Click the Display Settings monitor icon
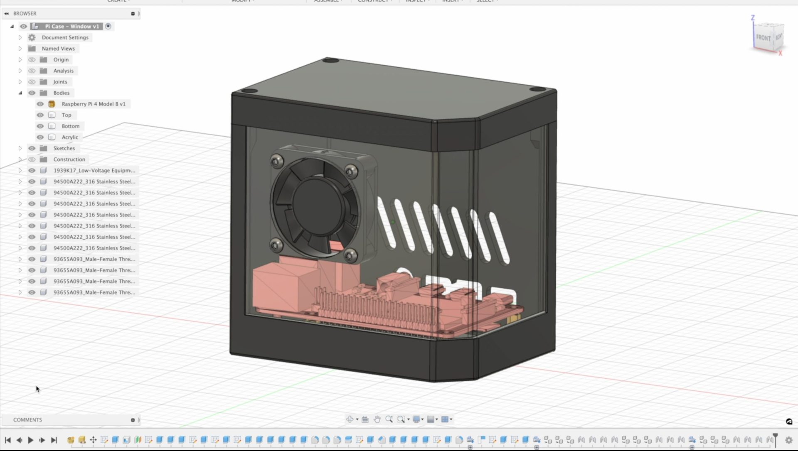The height and width of the screenshot is (451, 798). [x=417, y=419]
